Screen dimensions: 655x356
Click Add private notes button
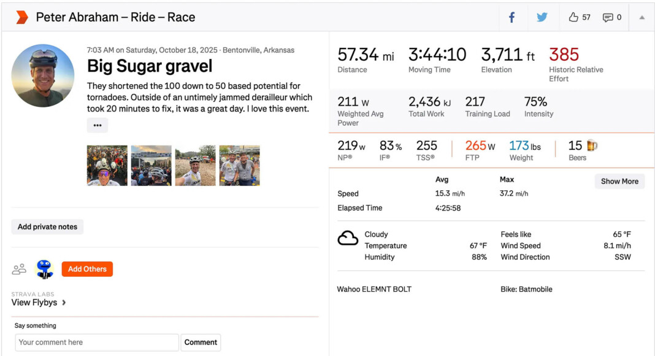pos(47,226)
